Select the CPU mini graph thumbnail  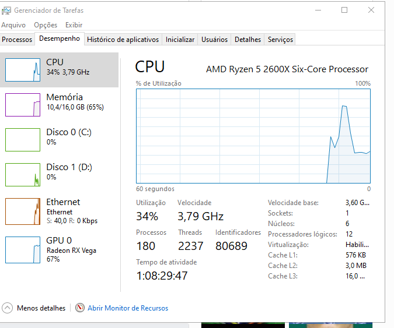23,70
